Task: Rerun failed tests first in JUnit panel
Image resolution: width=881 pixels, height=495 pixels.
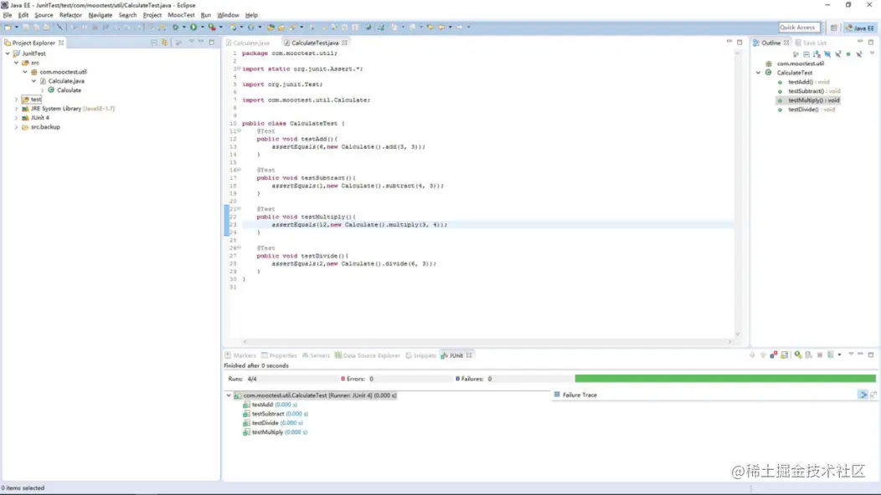Action: point(808,355)
